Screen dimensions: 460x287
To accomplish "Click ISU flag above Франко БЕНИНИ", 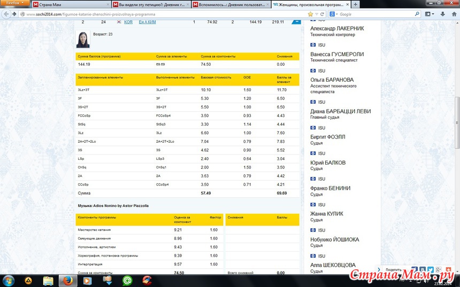I will tap(313, 179).
